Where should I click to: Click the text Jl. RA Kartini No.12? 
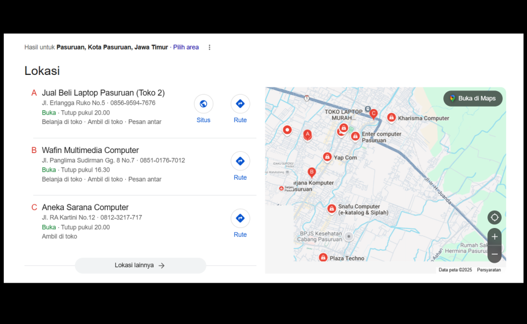point(69,217)
